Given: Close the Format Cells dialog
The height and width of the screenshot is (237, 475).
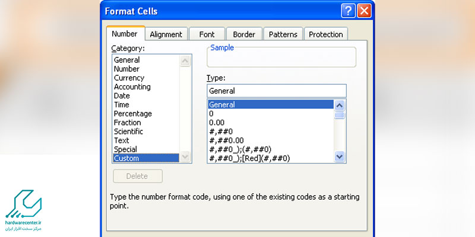Looking at the screenshot, I should (x=364, y=11).
